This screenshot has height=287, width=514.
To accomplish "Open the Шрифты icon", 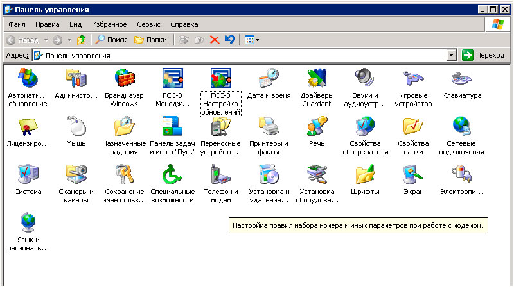I will [365, 174].
